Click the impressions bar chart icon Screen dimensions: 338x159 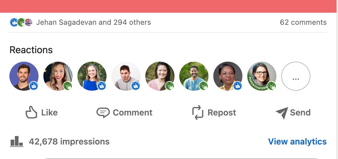click(x=17, y=141)
